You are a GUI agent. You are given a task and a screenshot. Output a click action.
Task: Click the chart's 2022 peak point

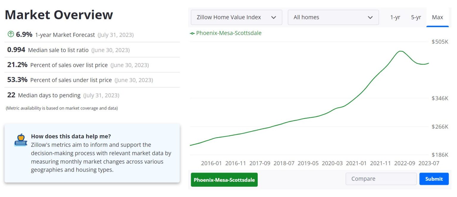click(x=400, y=51)
